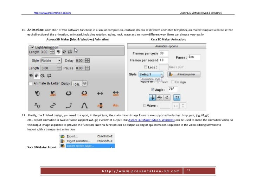Viewport: 256px width, 181px height.
Task: Toggle the Text apply-to checkbox
Action: coord(159,82)
